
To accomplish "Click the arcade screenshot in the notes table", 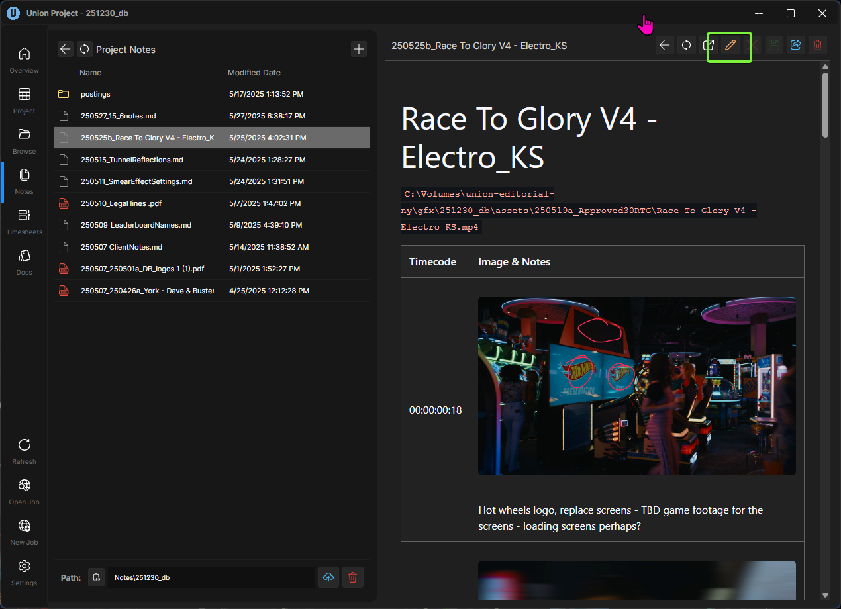I will coord(637,385).
